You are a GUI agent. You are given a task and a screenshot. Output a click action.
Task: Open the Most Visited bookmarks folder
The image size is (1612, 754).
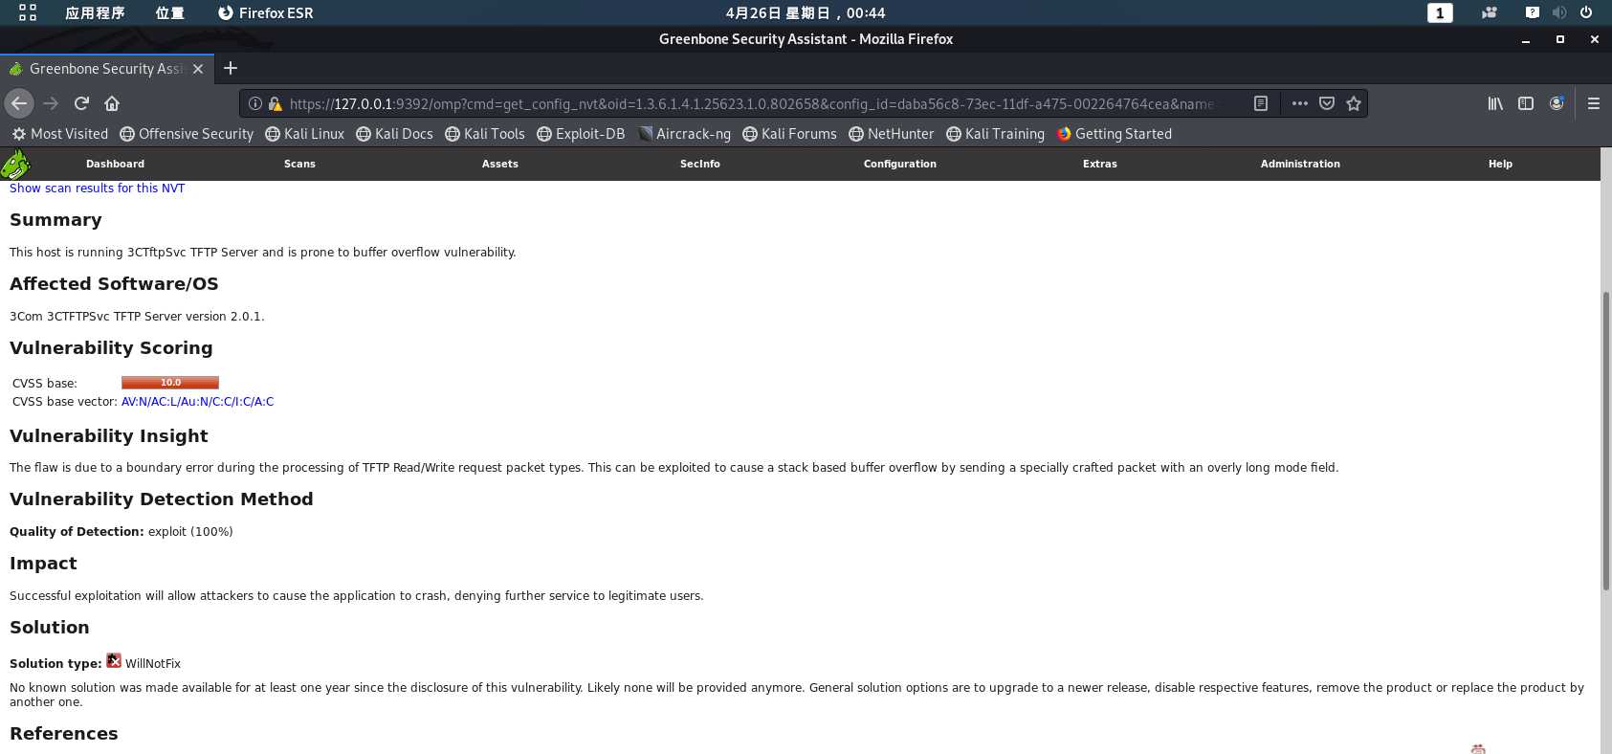[59, 134]
